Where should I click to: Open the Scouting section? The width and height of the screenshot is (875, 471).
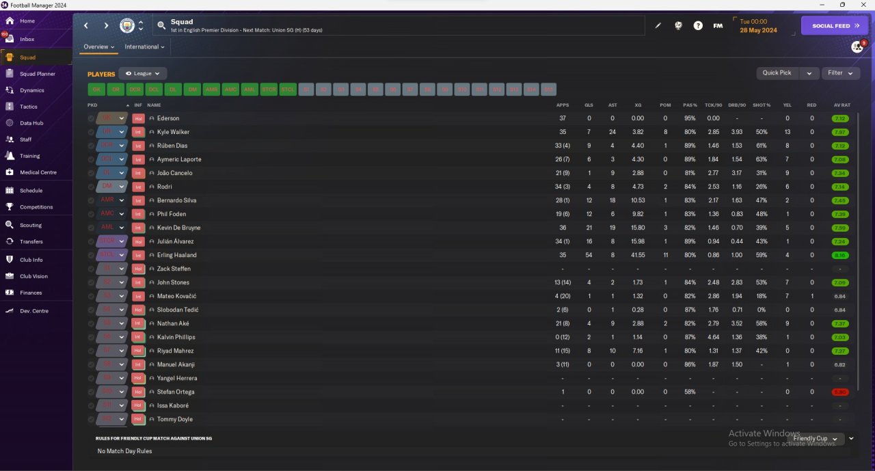tap(31, 225)
